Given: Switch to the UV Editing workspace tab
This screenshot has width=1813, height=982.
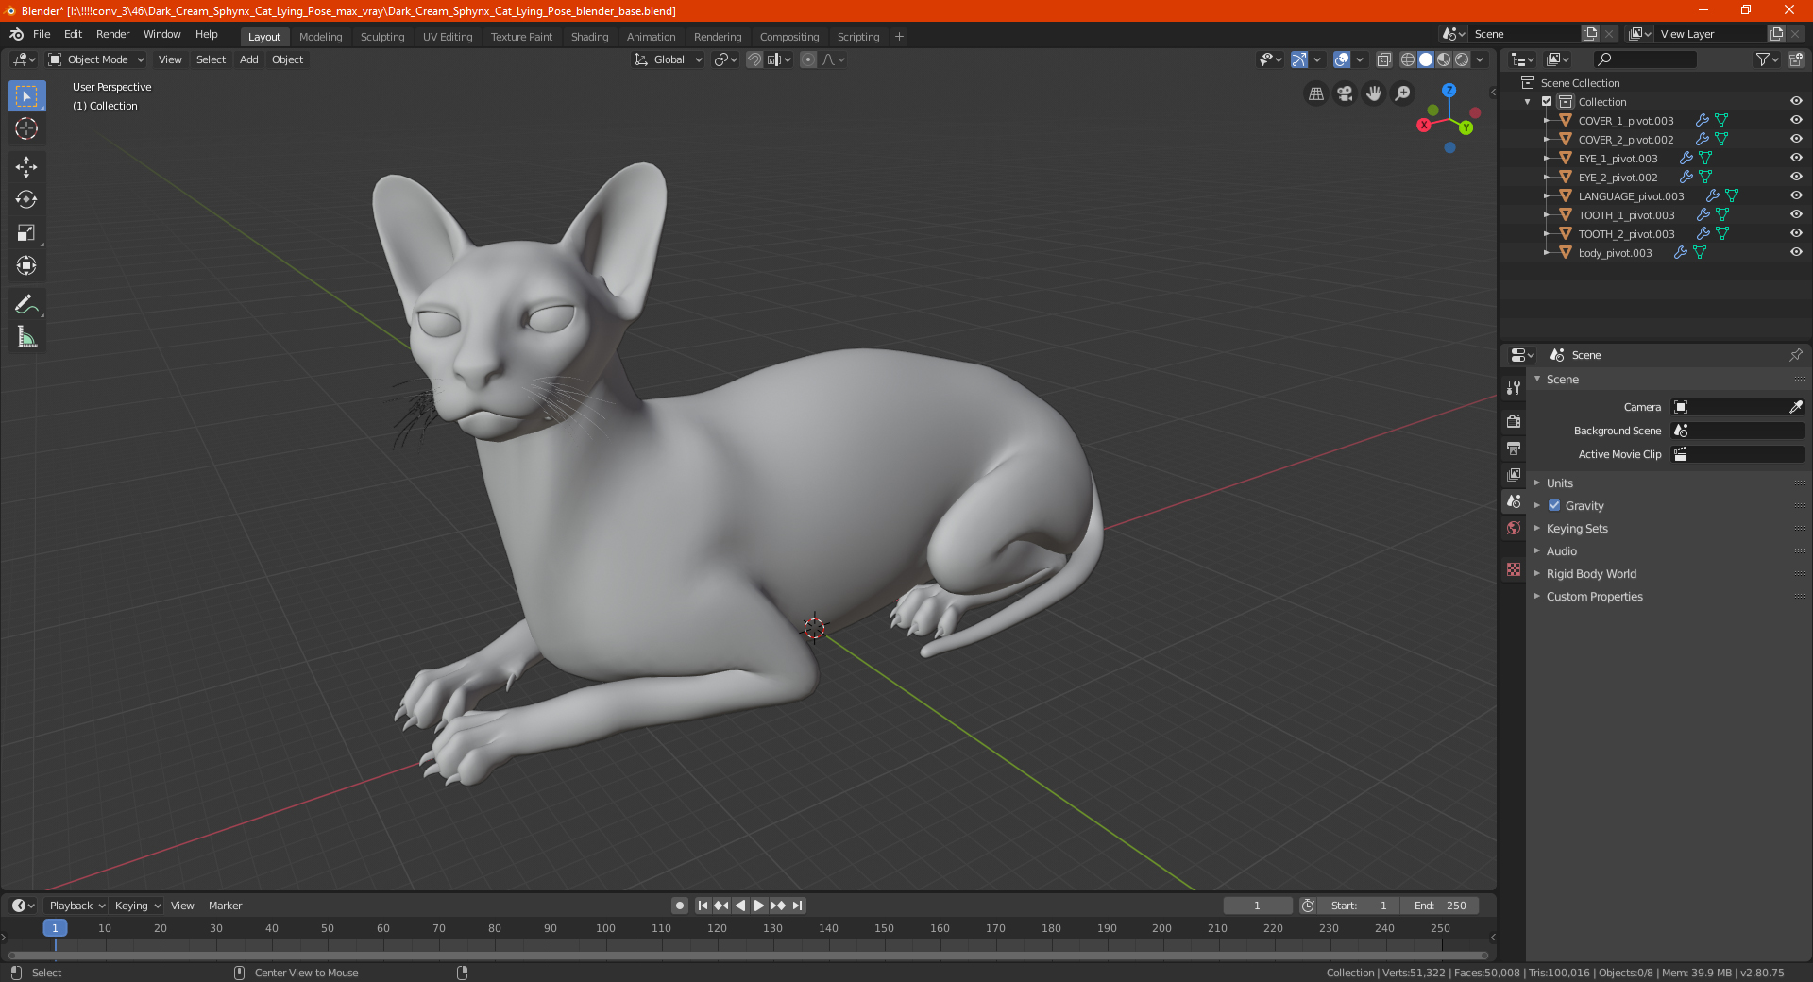Looking at the screenshot, I should 448,37.
